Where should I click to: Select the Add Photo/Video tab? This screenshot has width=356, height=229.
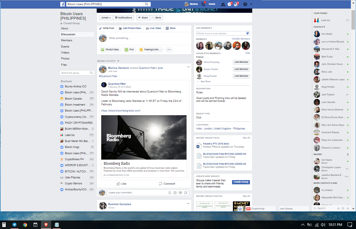[x=130, y=28]
